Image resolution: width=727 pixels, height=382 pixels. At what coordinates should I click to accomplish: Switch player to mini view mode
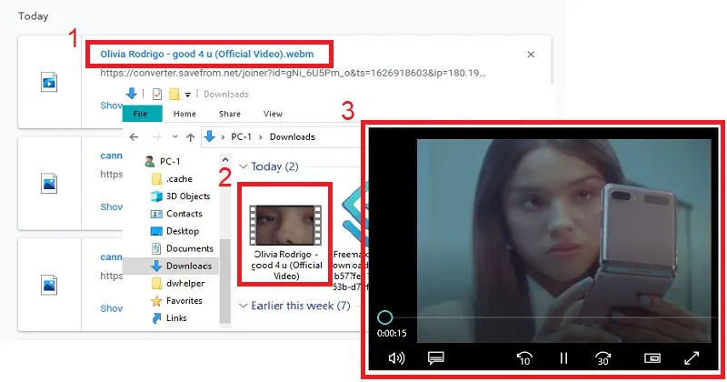[x=652, y=357]
